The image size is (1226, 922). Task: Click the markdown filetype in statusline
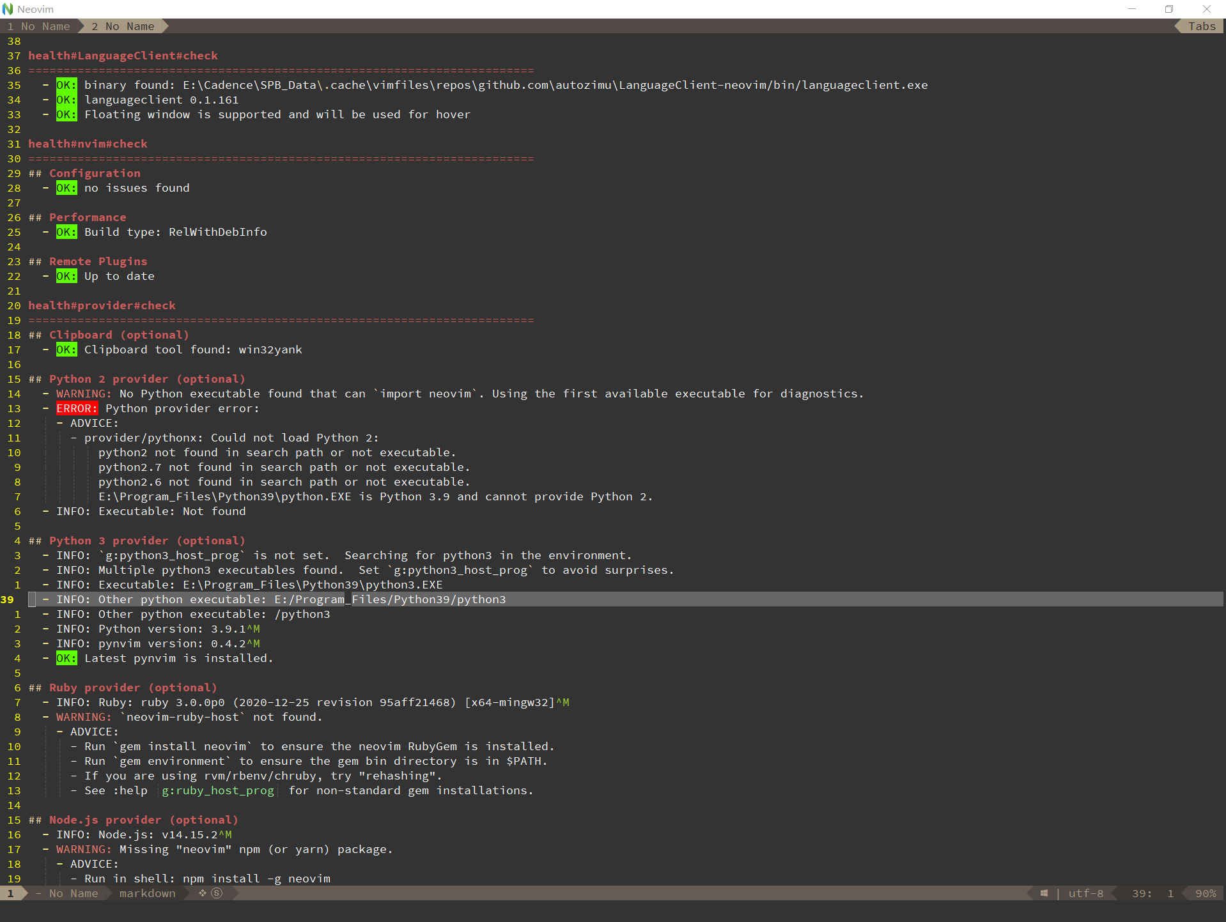(147, 893)
